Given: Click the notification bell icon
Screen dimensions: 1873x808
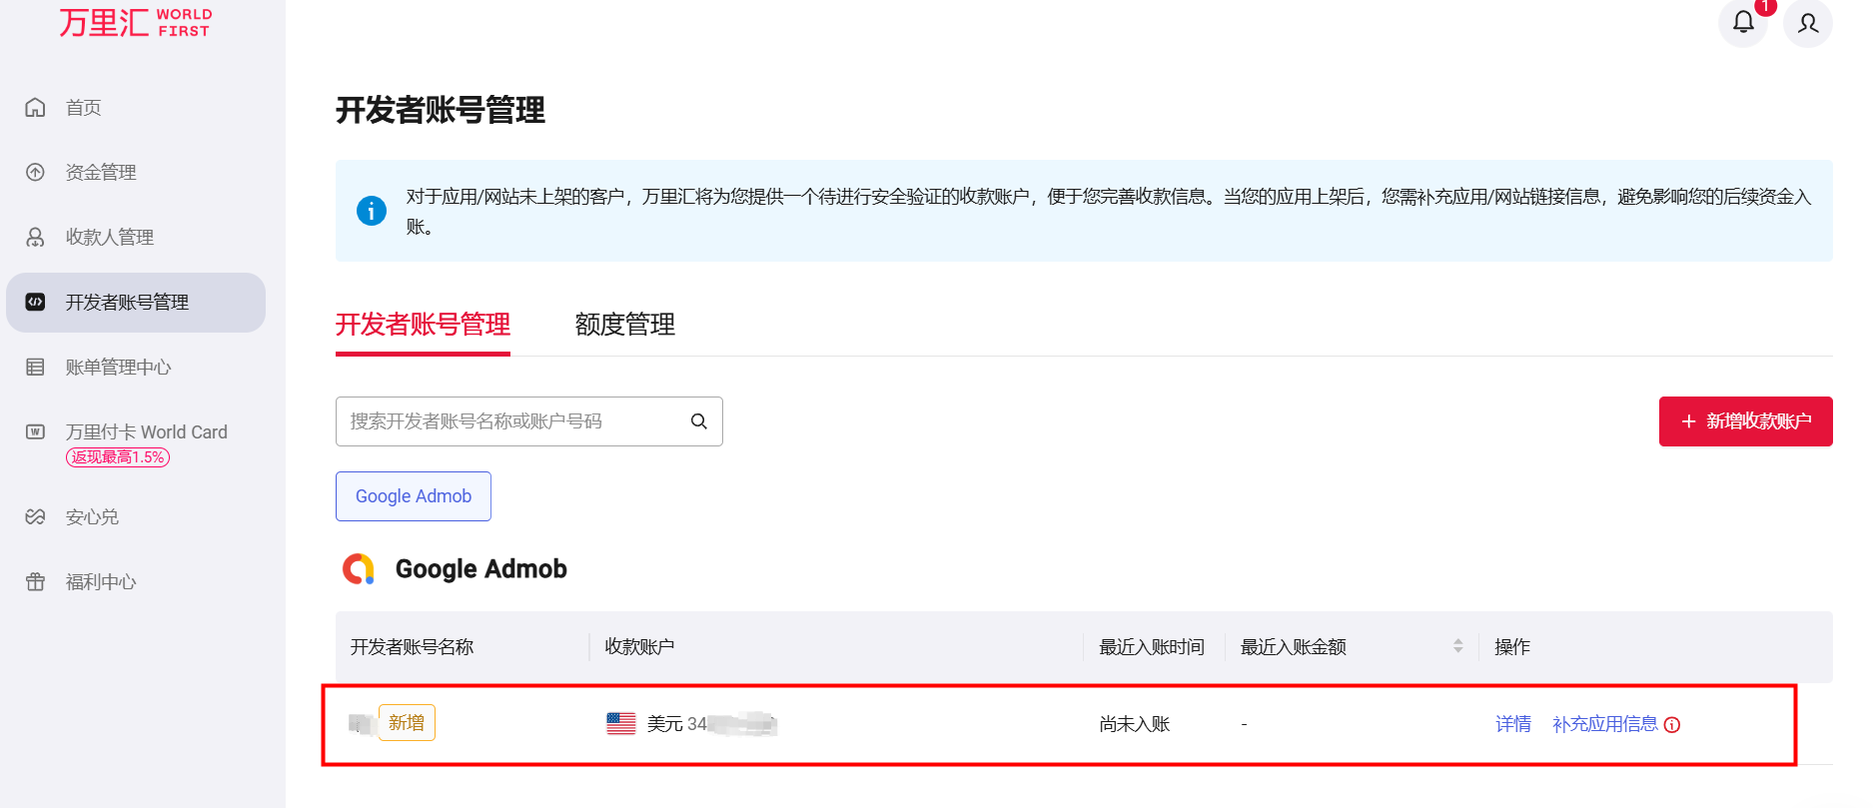Looking at the screenshot, I should pyautogui.click(x=1742, y=22).
